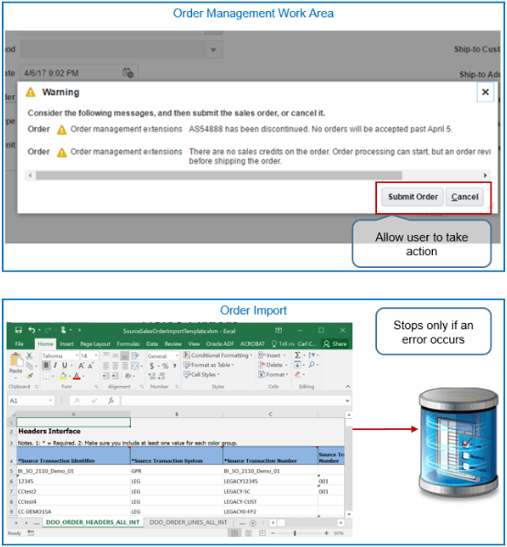Click the Cut scissors icon

tap(29, 356)
